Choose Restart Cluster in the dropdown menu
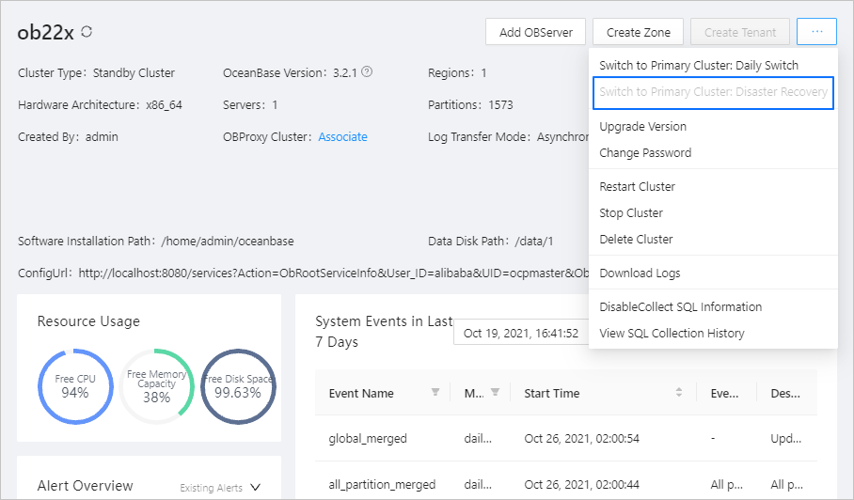854x500 pixels. [638, 187]
